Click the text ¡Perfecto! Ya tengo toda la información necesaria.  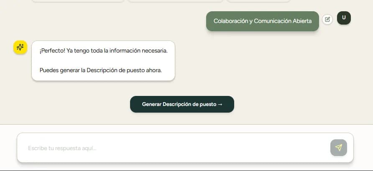103,51
